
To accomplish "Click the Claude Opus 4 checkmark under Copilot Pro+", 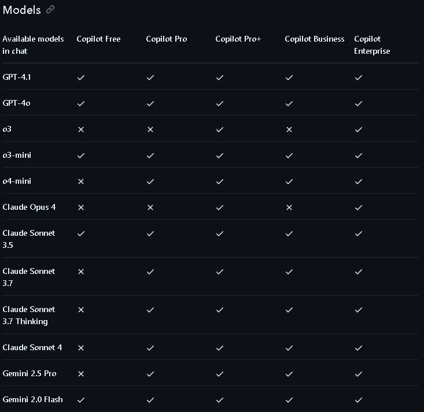I will (220, 207).
